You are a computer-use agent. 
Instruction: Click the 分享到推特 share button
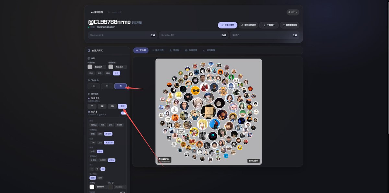[x=228, y=25]
